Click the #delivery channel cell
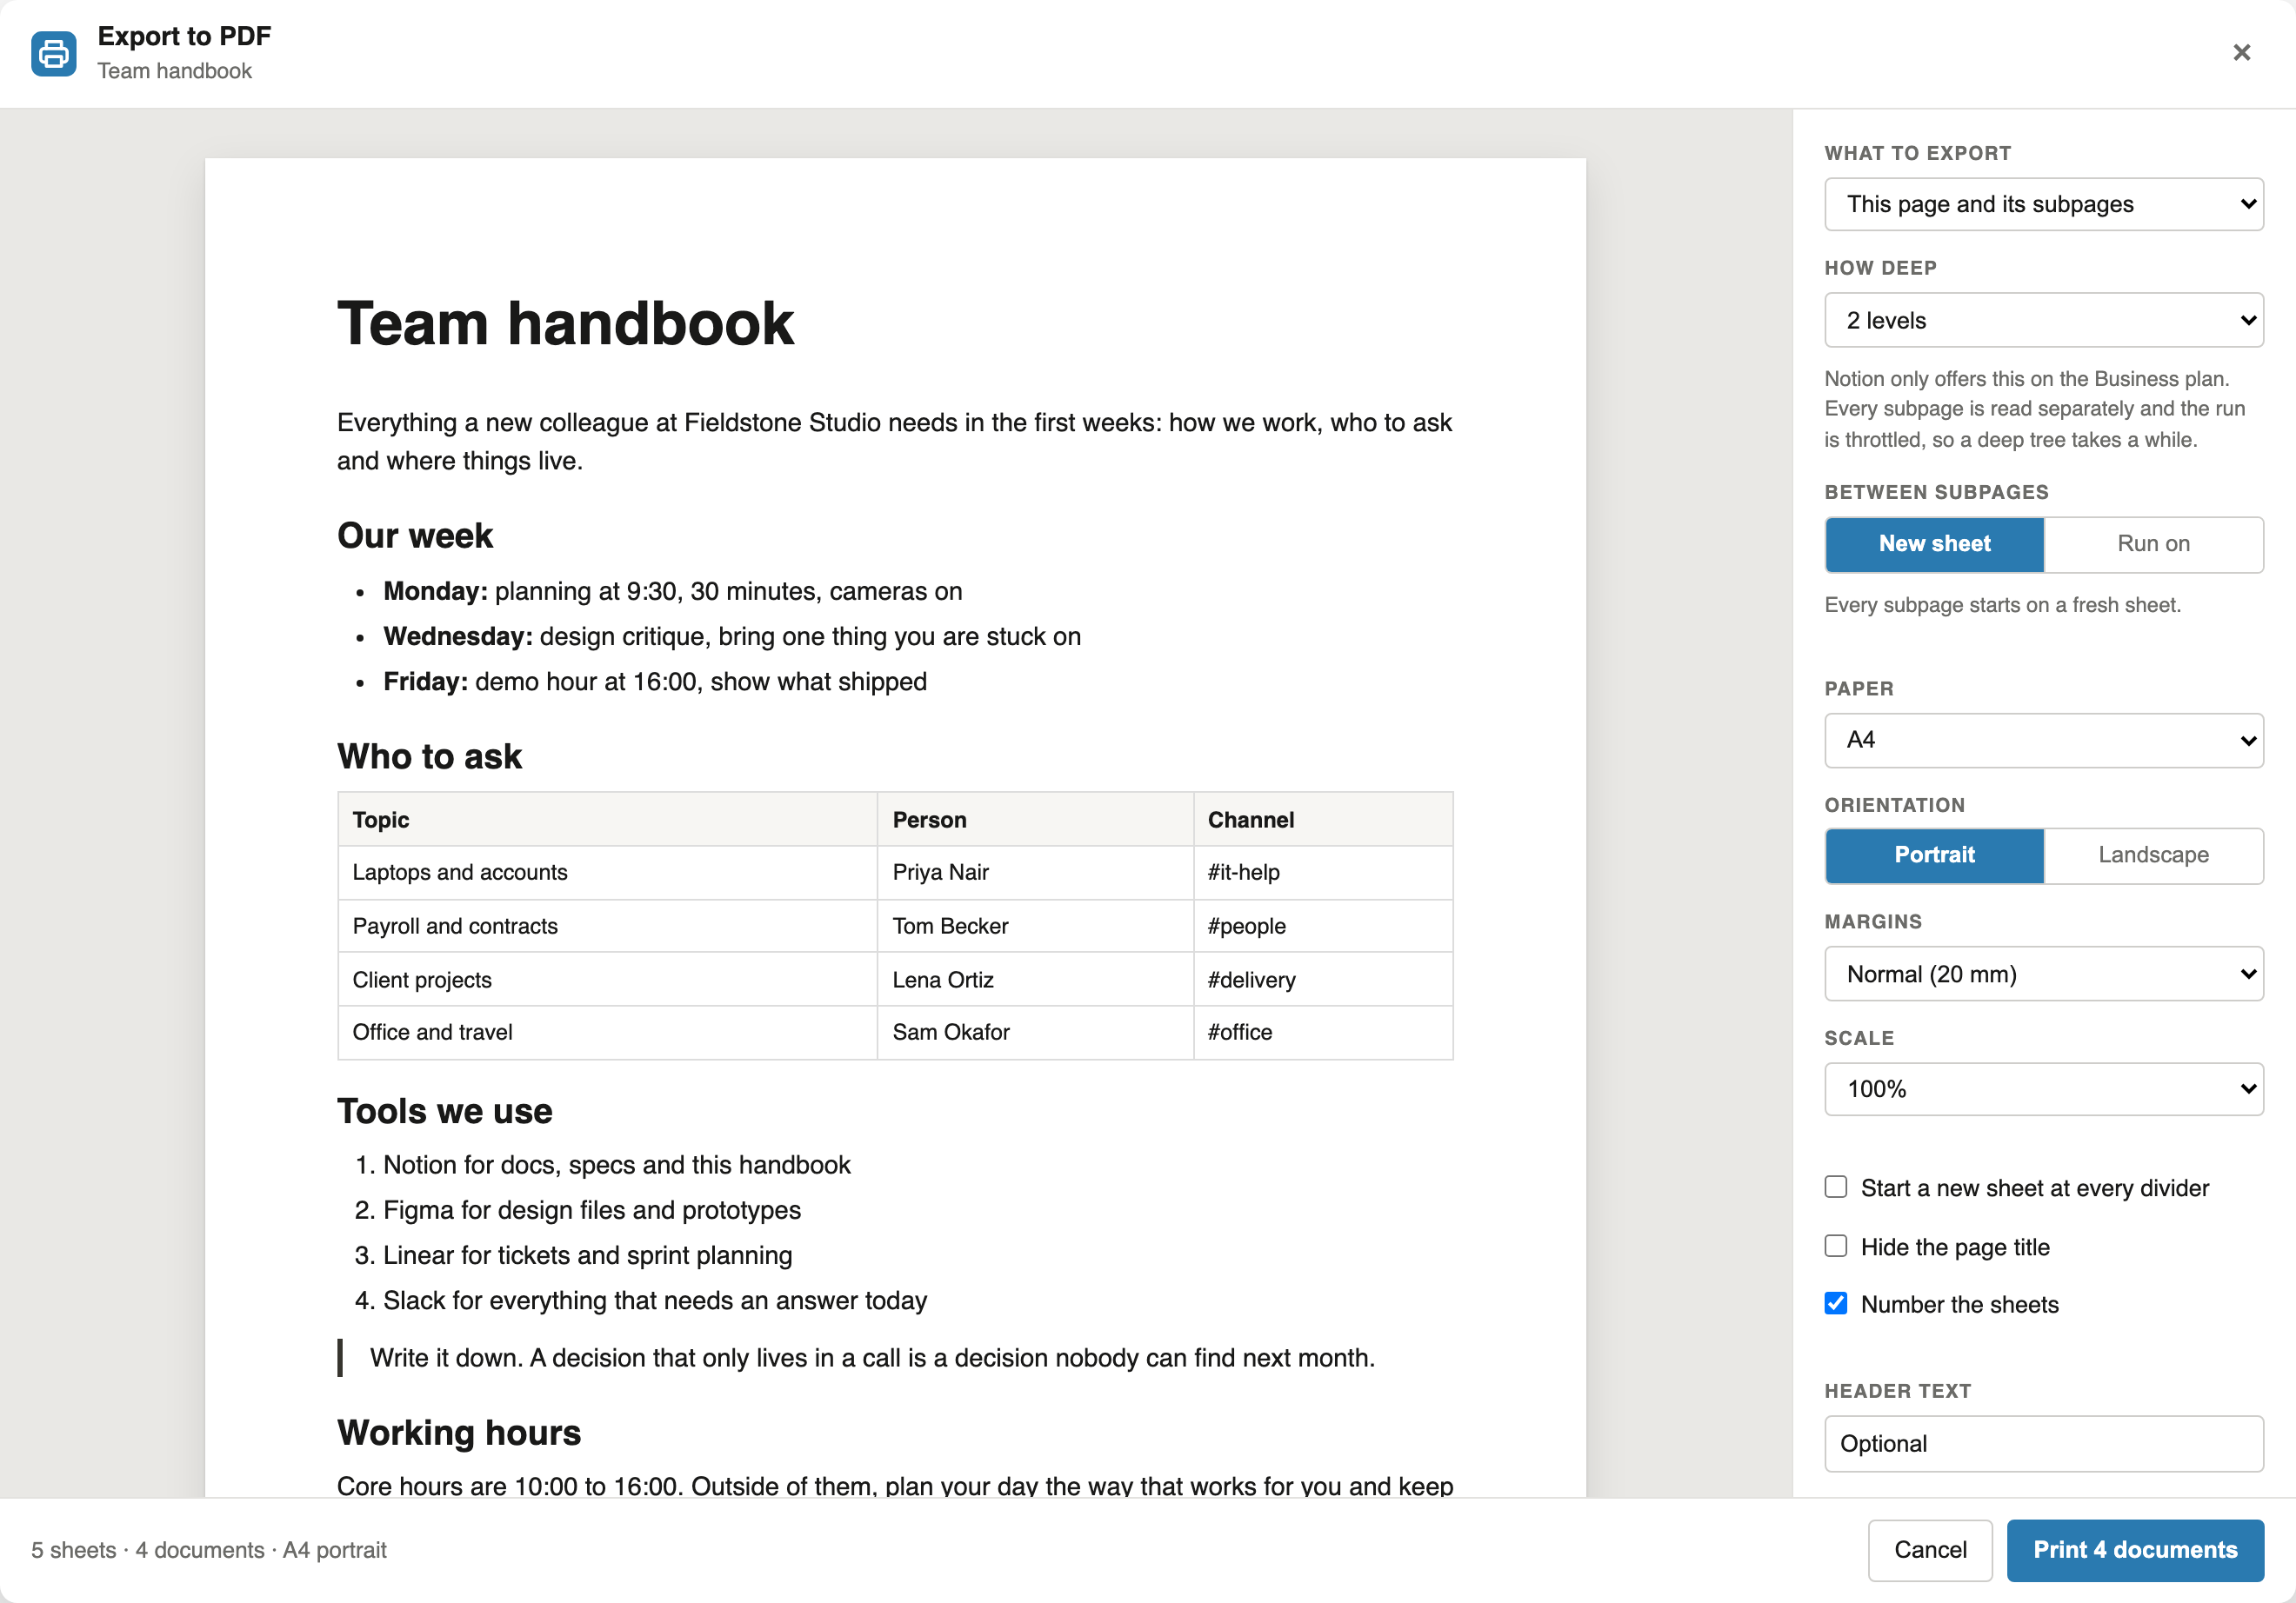The width and height of the screenshot is (2296, 1603). pyautogui.click(x=1323, y=980)
